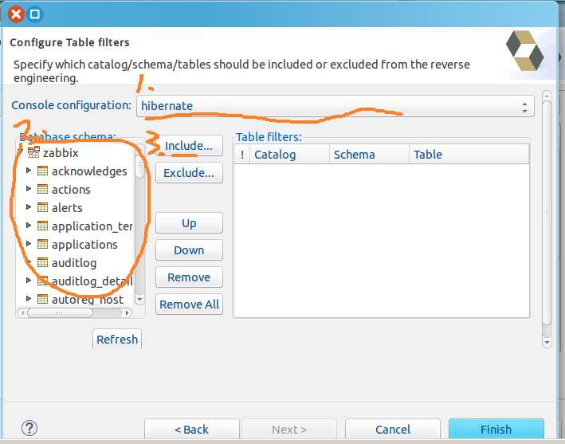Open the Console configuration dropdown
Image resolution: width=565 pixels, height=444 pixels.
click(335, 105)
